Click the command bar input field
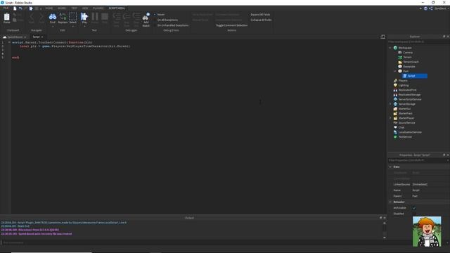 click(192, 242)
